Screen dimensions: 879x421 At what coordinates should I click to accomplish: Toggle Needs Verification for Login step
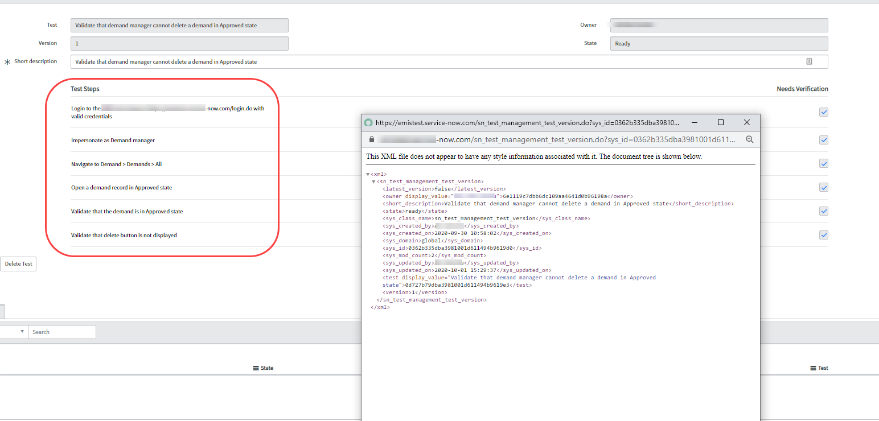click(x=824, y=112)
